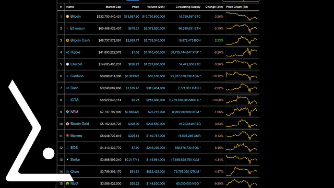Click IOTA -13.08% change value
Viewport: 334px width, 188px height.
tap(218, 100)
